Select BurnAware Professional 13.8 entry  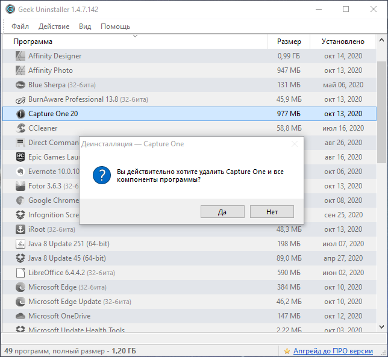88,99
